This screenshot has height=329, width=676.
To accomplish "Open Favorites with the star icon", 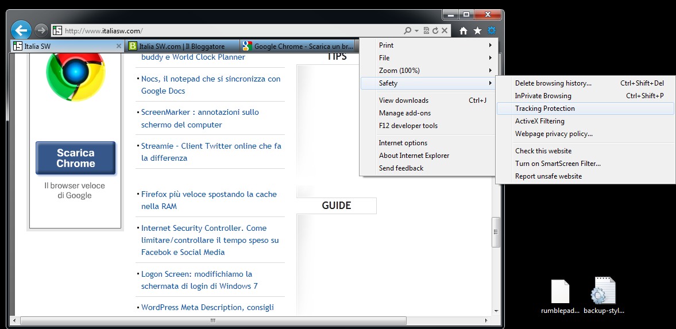I will (x=477, y=30).
